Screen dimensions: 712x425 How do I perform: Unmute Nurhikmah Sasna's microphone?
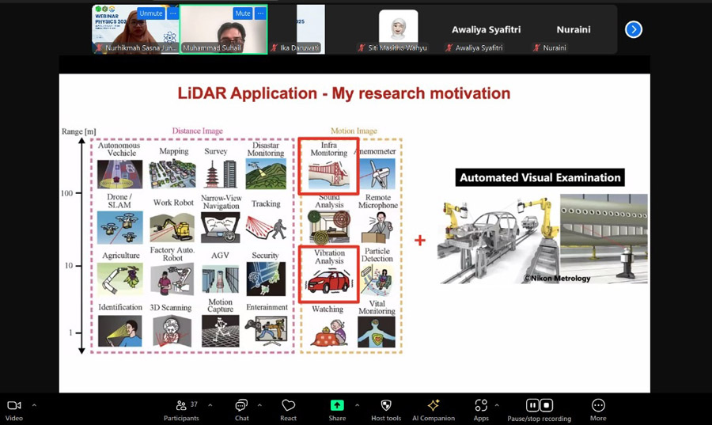(150, 13)
